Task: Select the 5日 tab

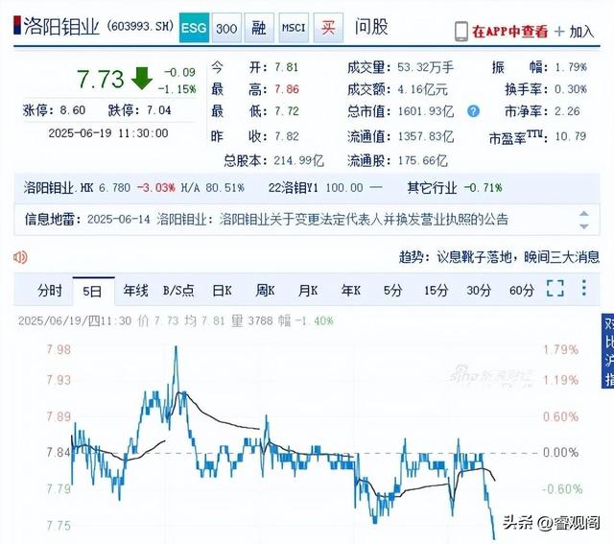Action: 93,291
